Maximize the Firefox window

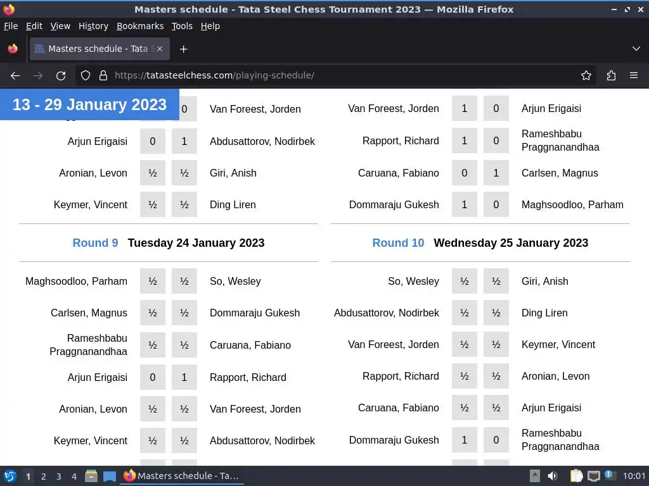tap(627, 9)
